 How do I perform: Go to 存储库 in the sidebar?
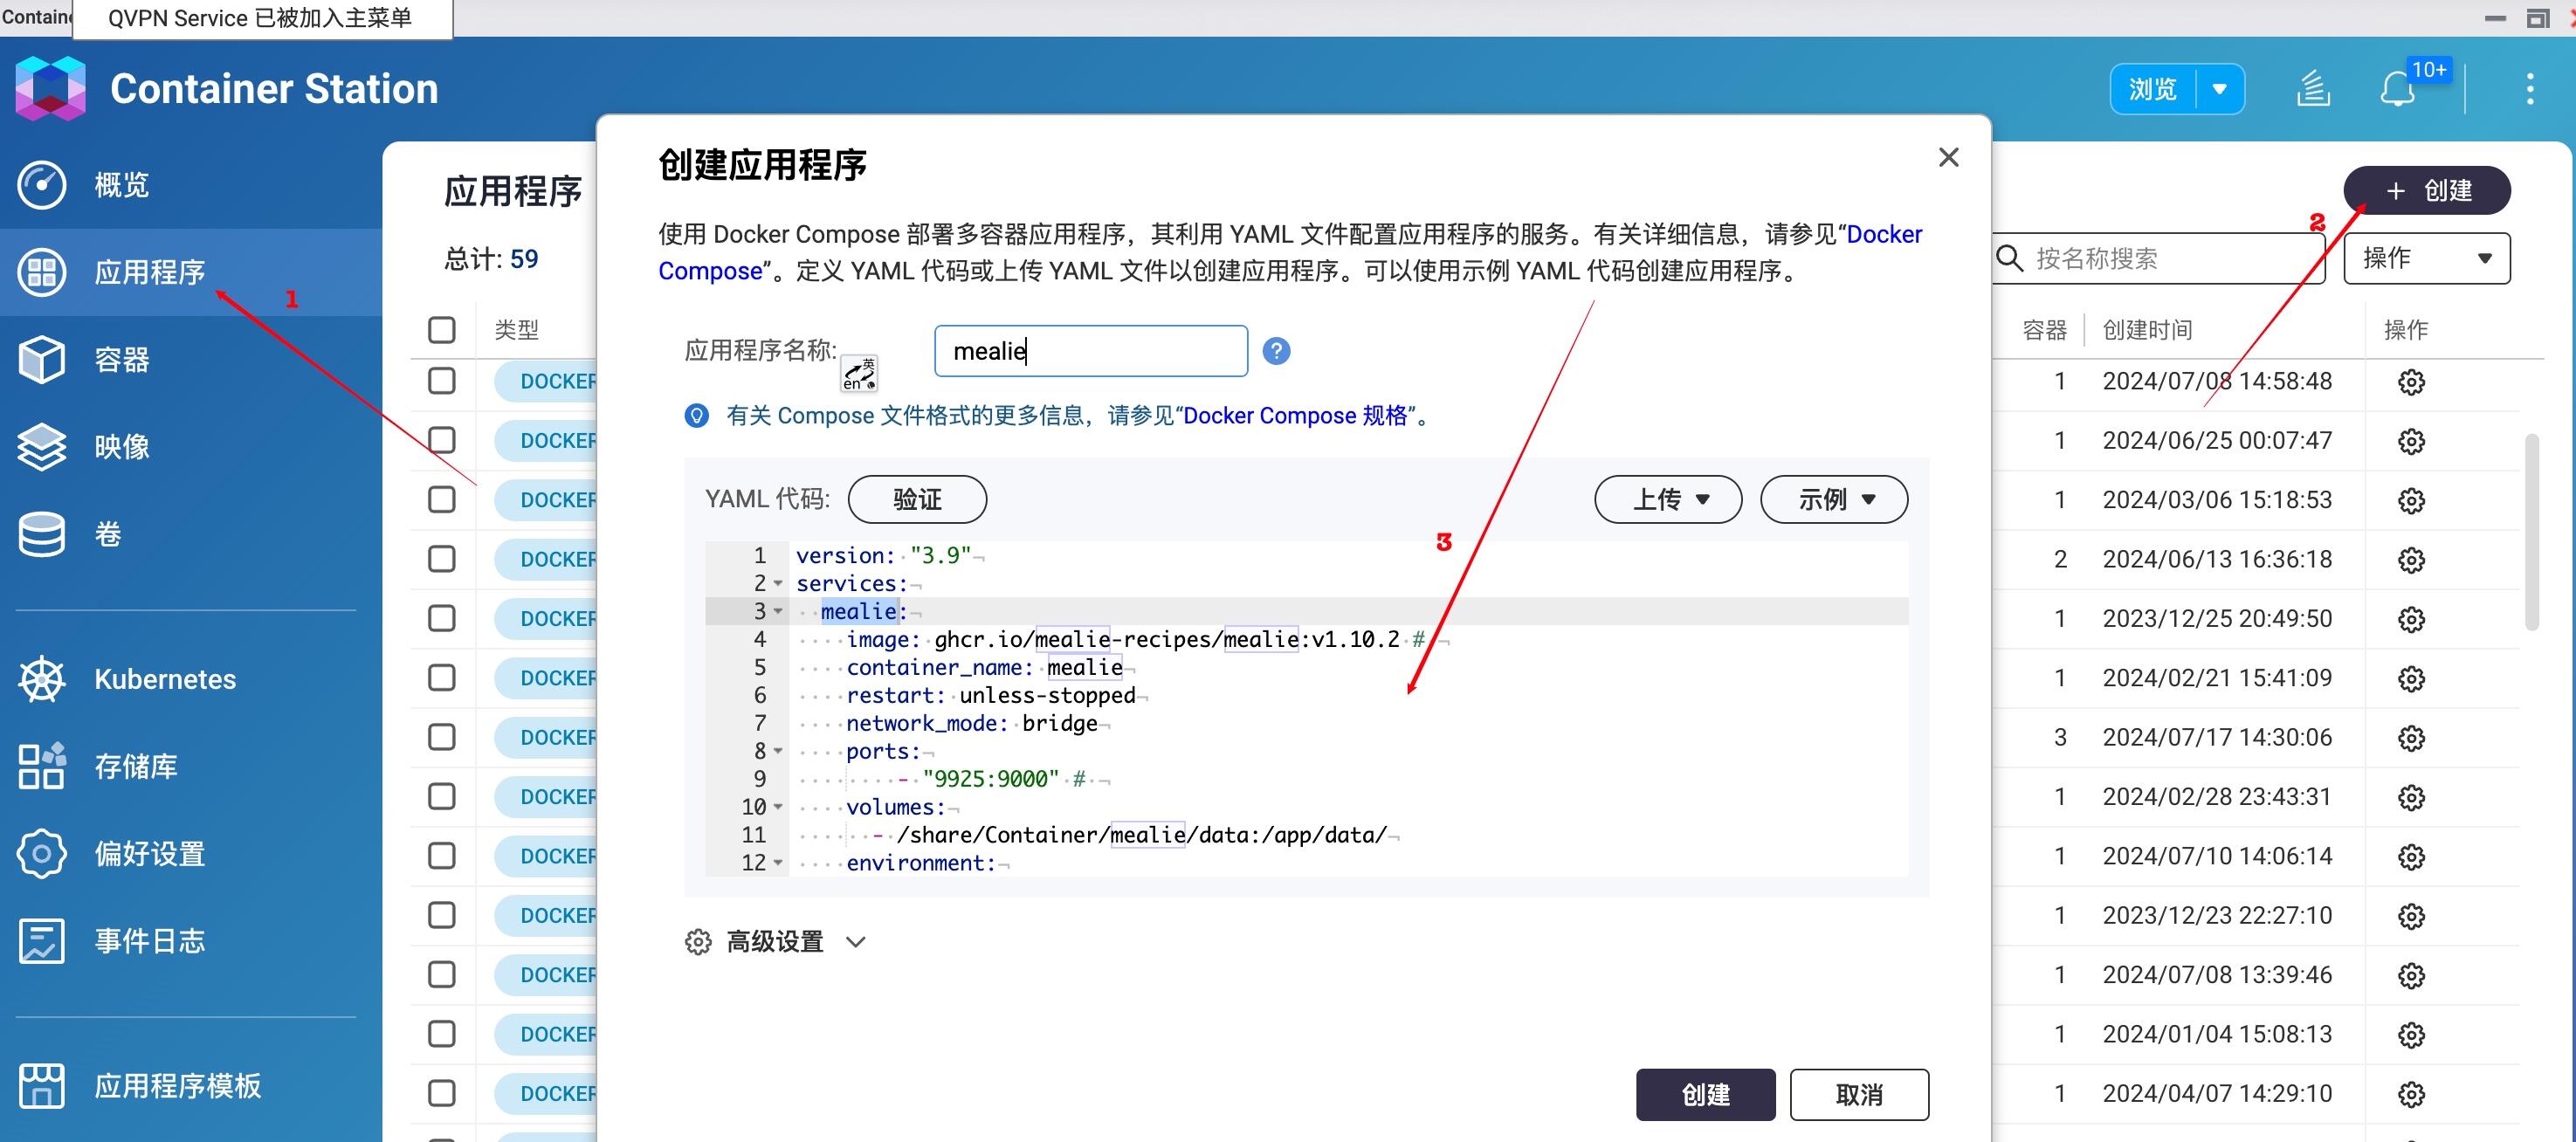pos(136,766)
